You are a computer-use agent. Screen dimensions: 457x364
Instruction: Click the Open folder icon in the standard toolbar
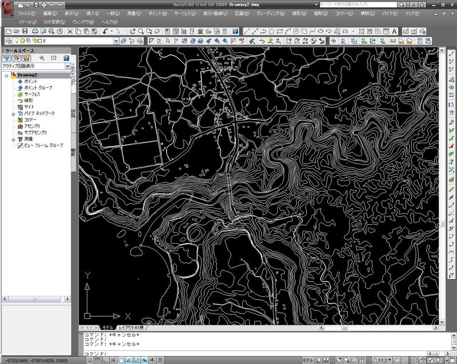tap(17, 31)
